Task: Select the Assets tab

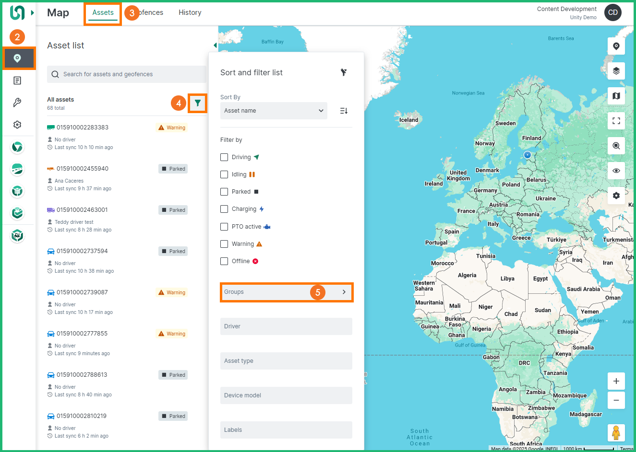Action: [x=103, y=12]
